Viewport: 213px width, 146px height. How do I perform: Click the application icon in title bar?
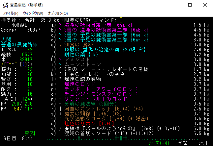5,5
